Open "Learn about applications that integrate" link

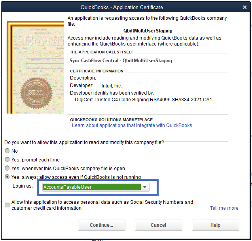coord(132,125)
